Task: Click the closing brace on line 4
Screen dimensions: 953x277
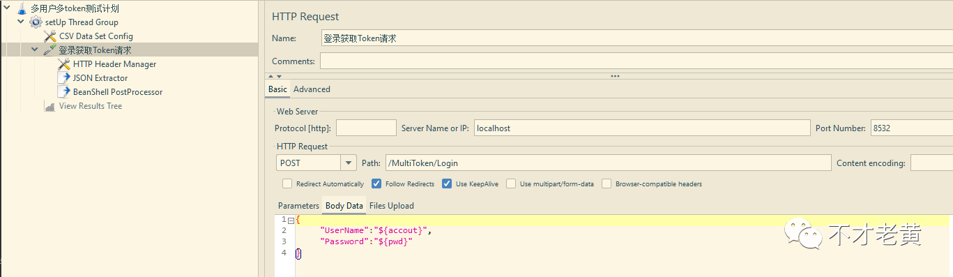Action: coord(298,253)
